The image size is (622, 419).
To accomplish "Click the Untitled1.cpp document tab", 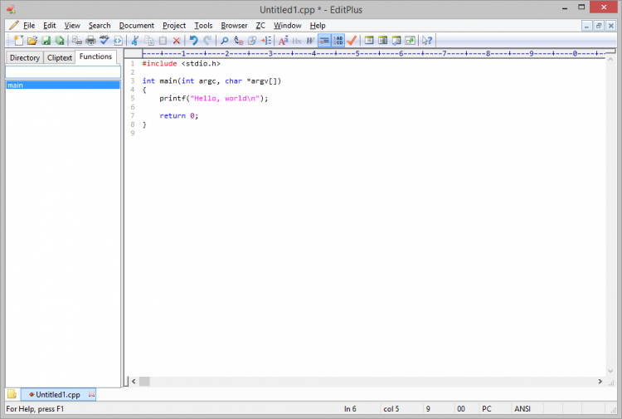I will [57, 395].
